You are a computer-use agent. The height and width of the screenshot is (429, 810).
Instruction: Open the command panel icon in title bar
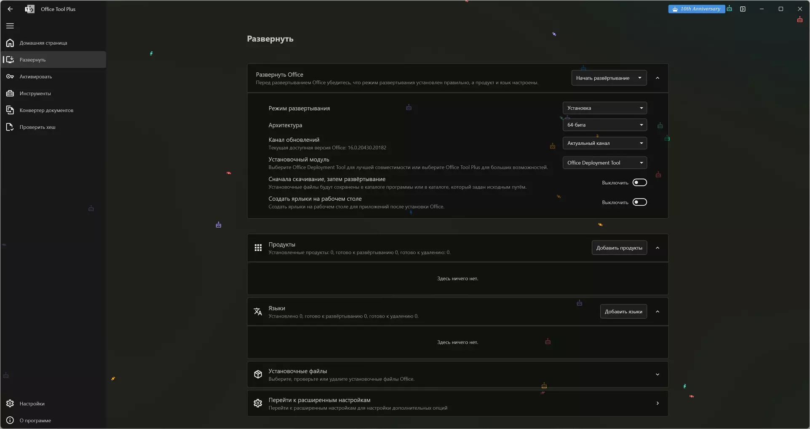click(x=743, y=9)
